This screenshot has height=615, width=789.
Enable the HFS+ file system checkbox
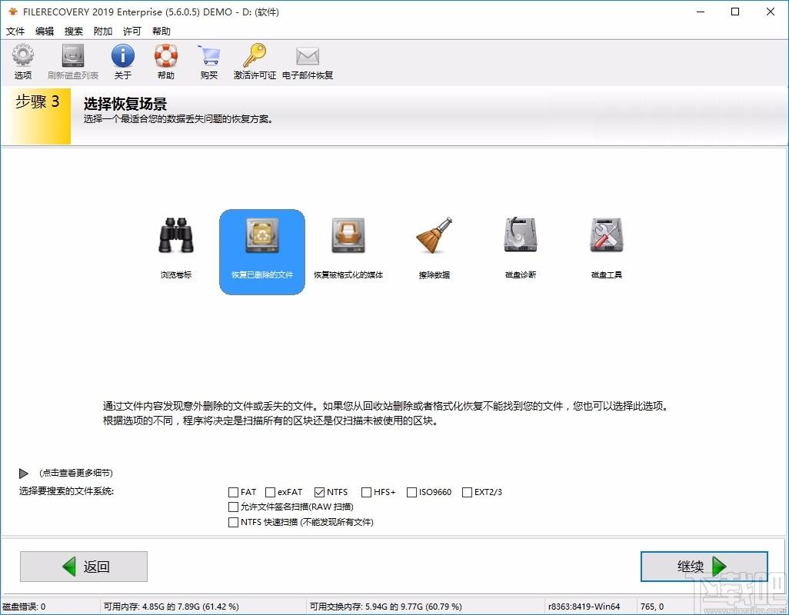point(366,492)
